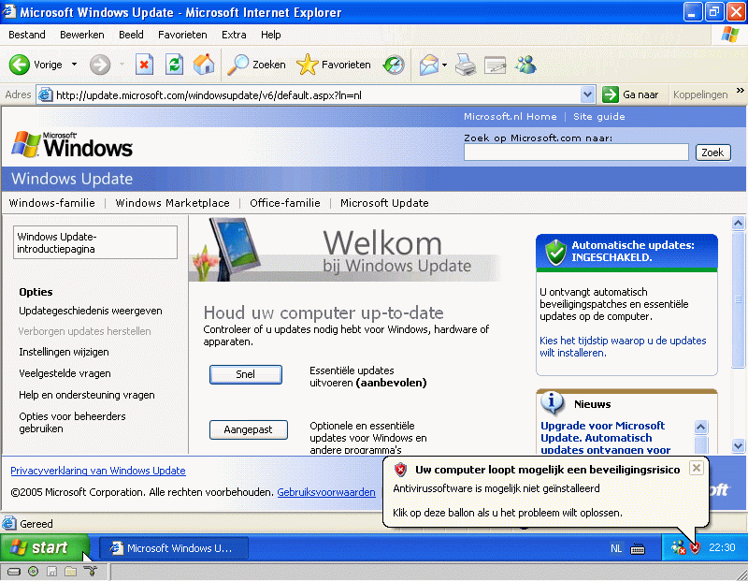Viewport: 748px width, 581px height.
Task: Click the Microsoft.nl Home link
Action: [510, 117]
